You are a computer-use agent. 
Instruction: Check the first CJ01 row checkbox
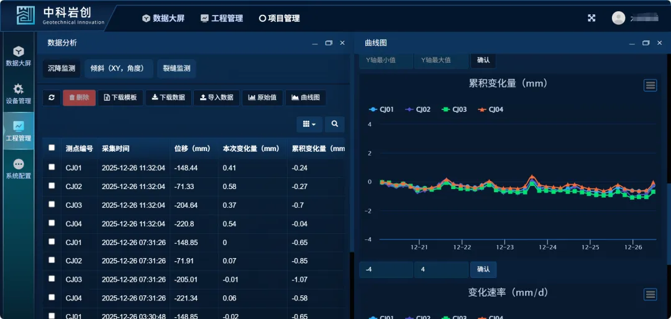point(52,168)
